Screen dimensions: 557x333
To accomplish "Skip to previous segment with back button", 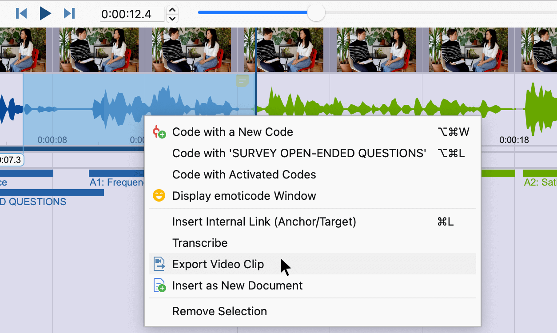I will tap(21, 13).
